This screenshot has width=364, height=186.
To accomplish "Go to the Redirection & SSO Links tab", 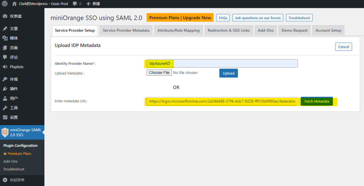I will pyautogui.click(x=229, y=30).
